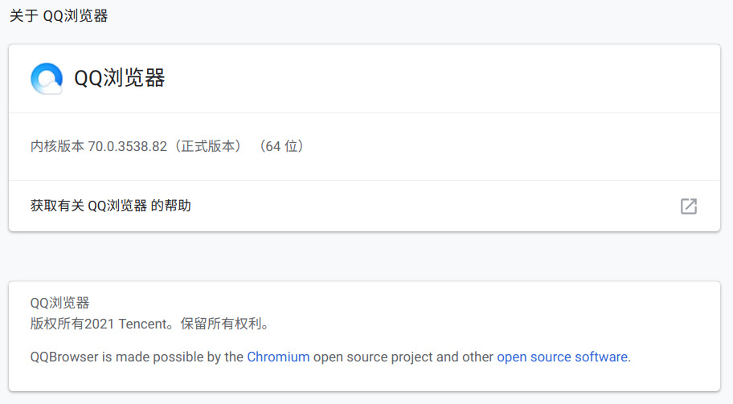Click the 关于 QQ浏览器 page heading
The height and width of the screenshot is (404, 733).
(x=59, y=16)
